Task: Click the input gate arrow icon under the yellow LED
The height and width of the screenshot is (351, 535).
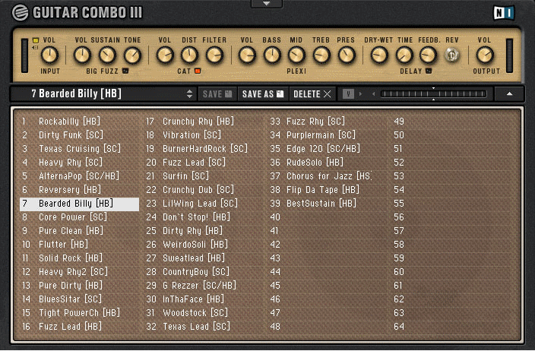Action: tap(35, 48)
